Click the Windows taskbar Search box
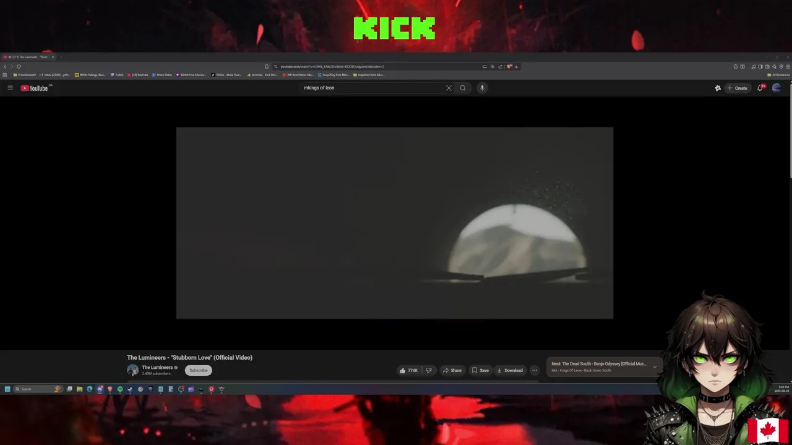792x445 pixels. [x=38, y=389]
